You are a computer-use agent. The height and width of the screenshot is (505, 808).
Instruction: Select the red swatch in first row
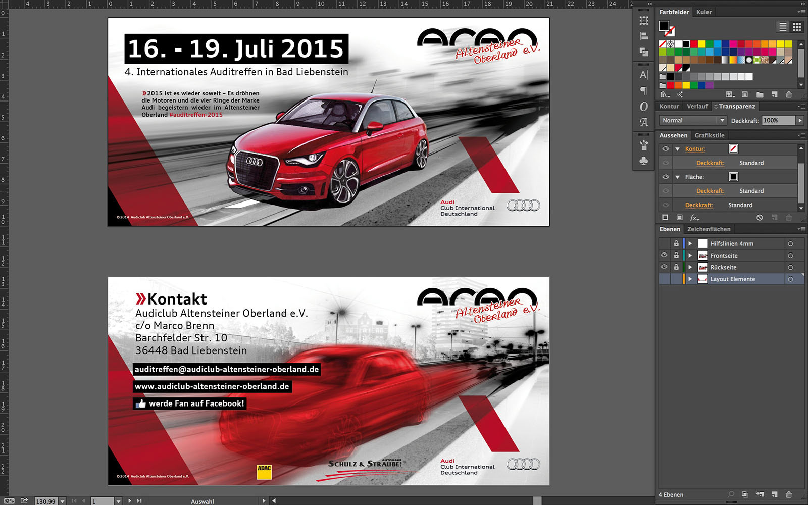point(694,44)
